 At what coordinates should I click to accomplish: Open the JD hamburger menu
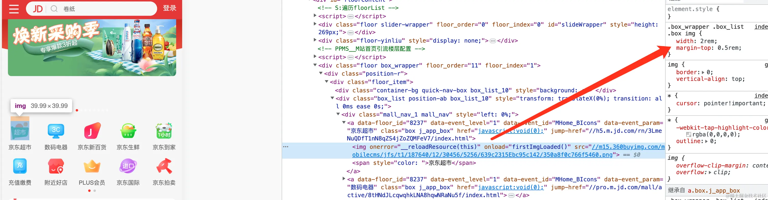click(x=14, y=9)
